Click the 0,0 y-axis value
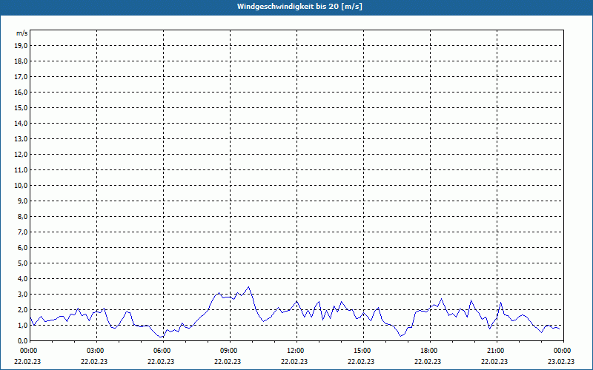 click(22, 340)
